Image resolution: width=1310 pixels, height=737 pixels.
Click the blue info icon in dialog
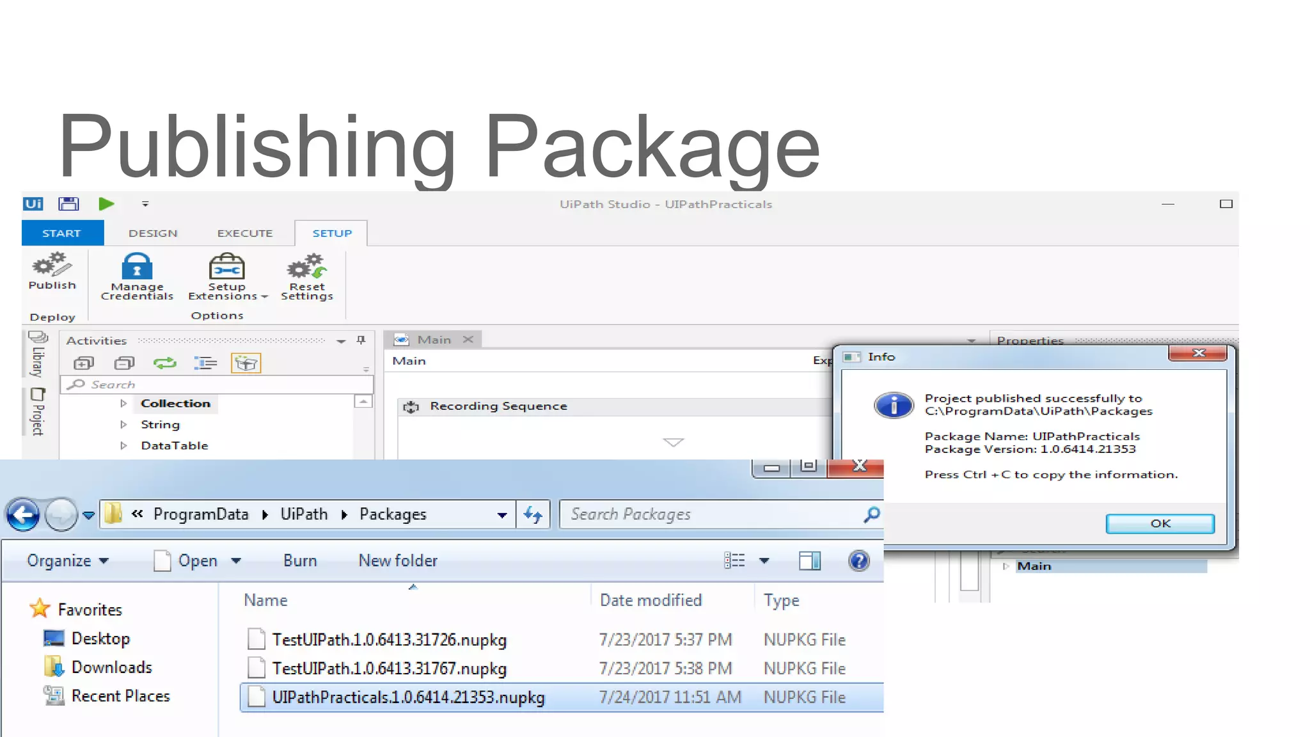(x=894, y=405)
